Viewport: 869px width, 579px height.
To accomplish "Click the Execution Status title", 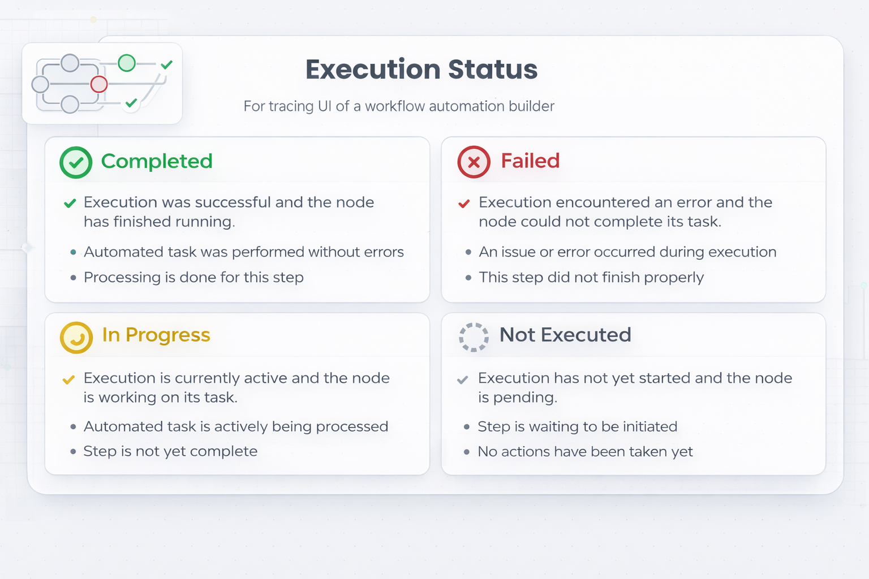I will pos(421,70).
